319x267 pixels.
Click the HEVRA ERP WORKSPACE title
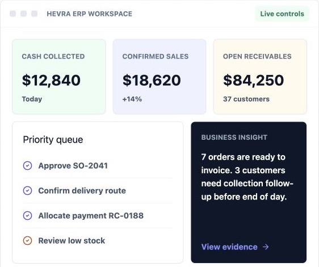90,14
